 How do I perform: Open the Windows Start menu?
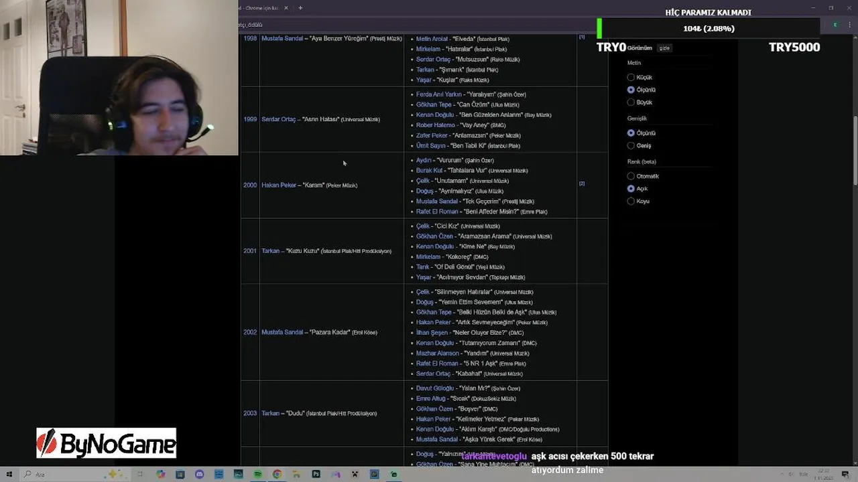[9, 474]
